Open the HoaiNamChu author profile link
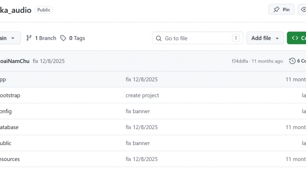This screenshot has height=172, width=306. point(15,61)
